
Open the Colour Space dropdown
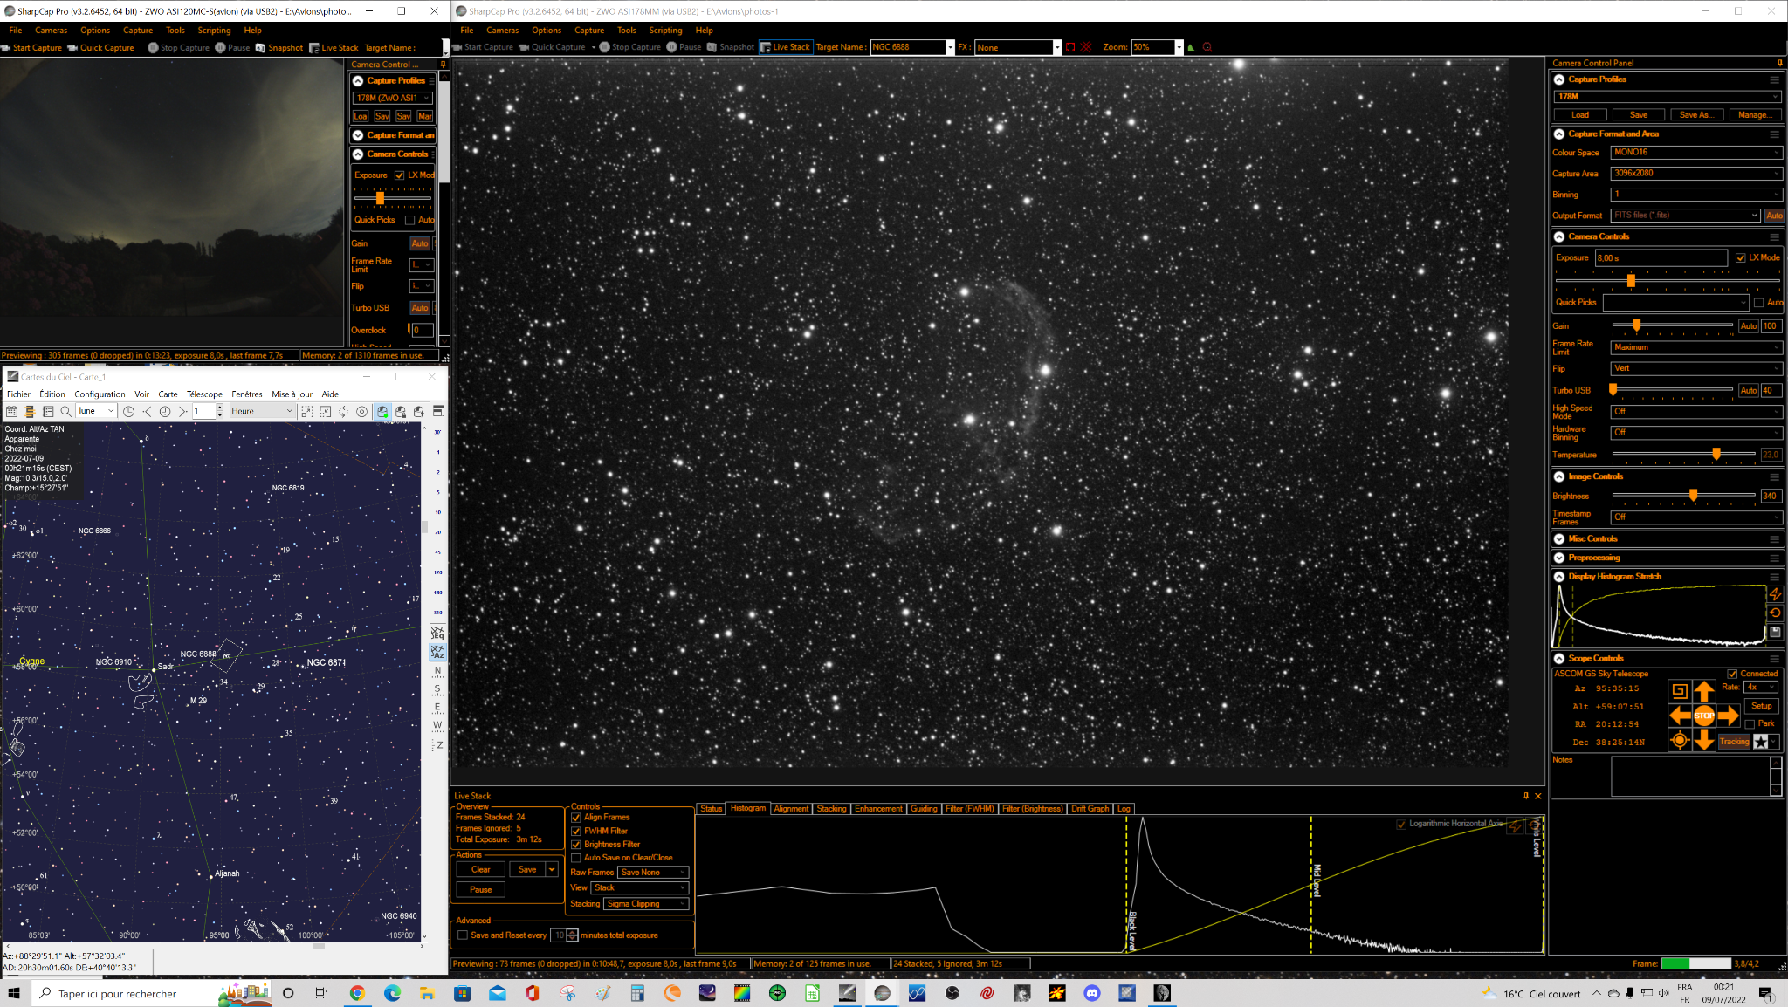[1695, 152]
